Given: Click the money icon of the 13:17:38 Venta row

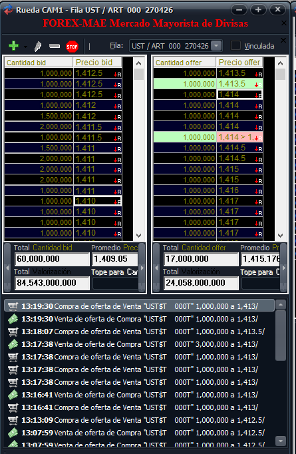Looking at the screenshot, I should [x=13, y=344].
